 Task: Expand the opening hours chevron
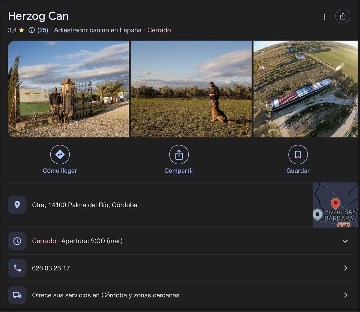pos(345,241)
